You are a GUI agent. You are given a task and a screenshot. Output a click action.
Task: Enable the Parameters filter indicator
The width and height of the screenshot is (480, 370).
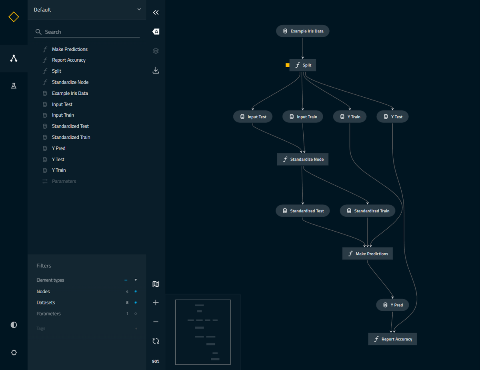point(136,314)
